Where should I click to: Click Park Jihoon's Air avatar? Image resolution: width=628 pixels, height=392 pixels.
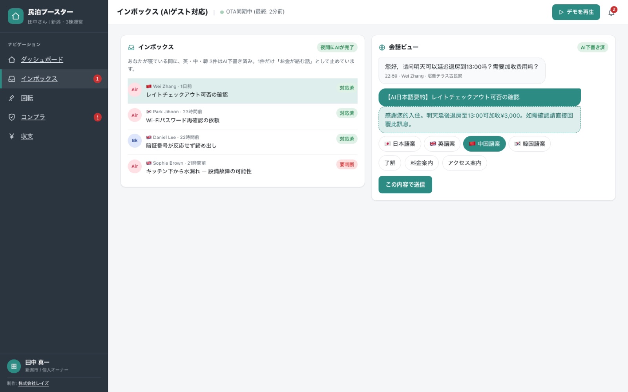pos(135,115)
